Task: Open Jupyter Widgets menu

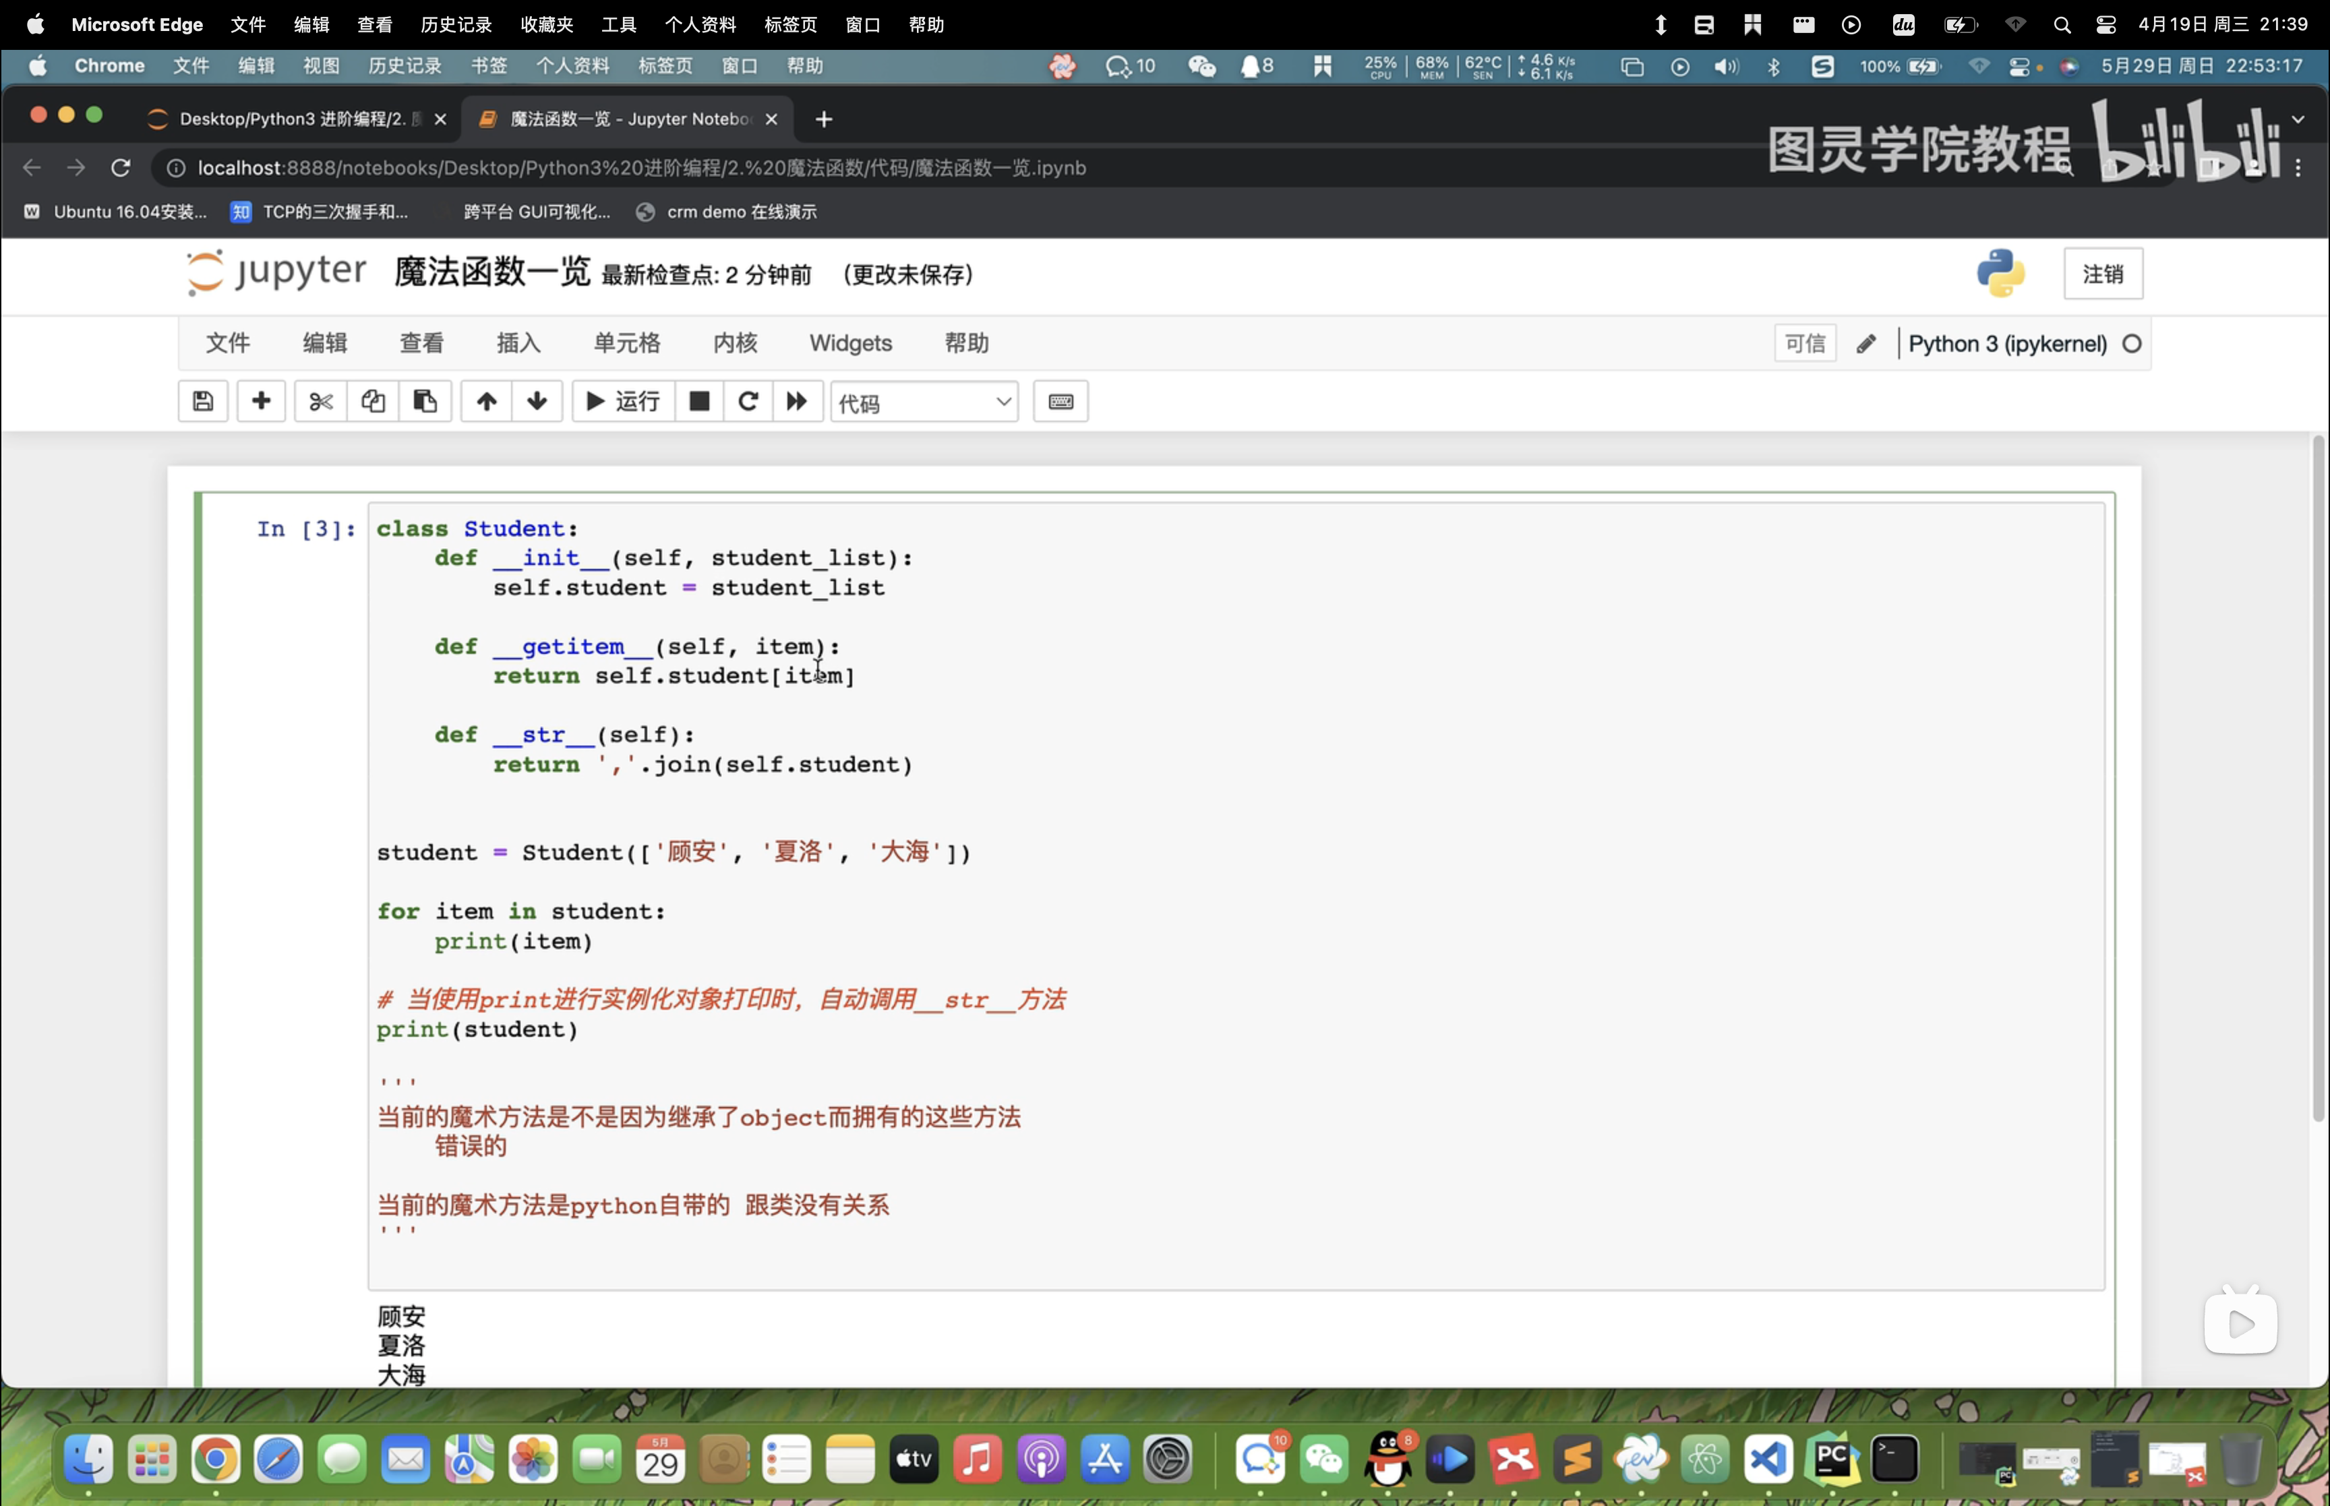Action: click(x=851, y=343)
